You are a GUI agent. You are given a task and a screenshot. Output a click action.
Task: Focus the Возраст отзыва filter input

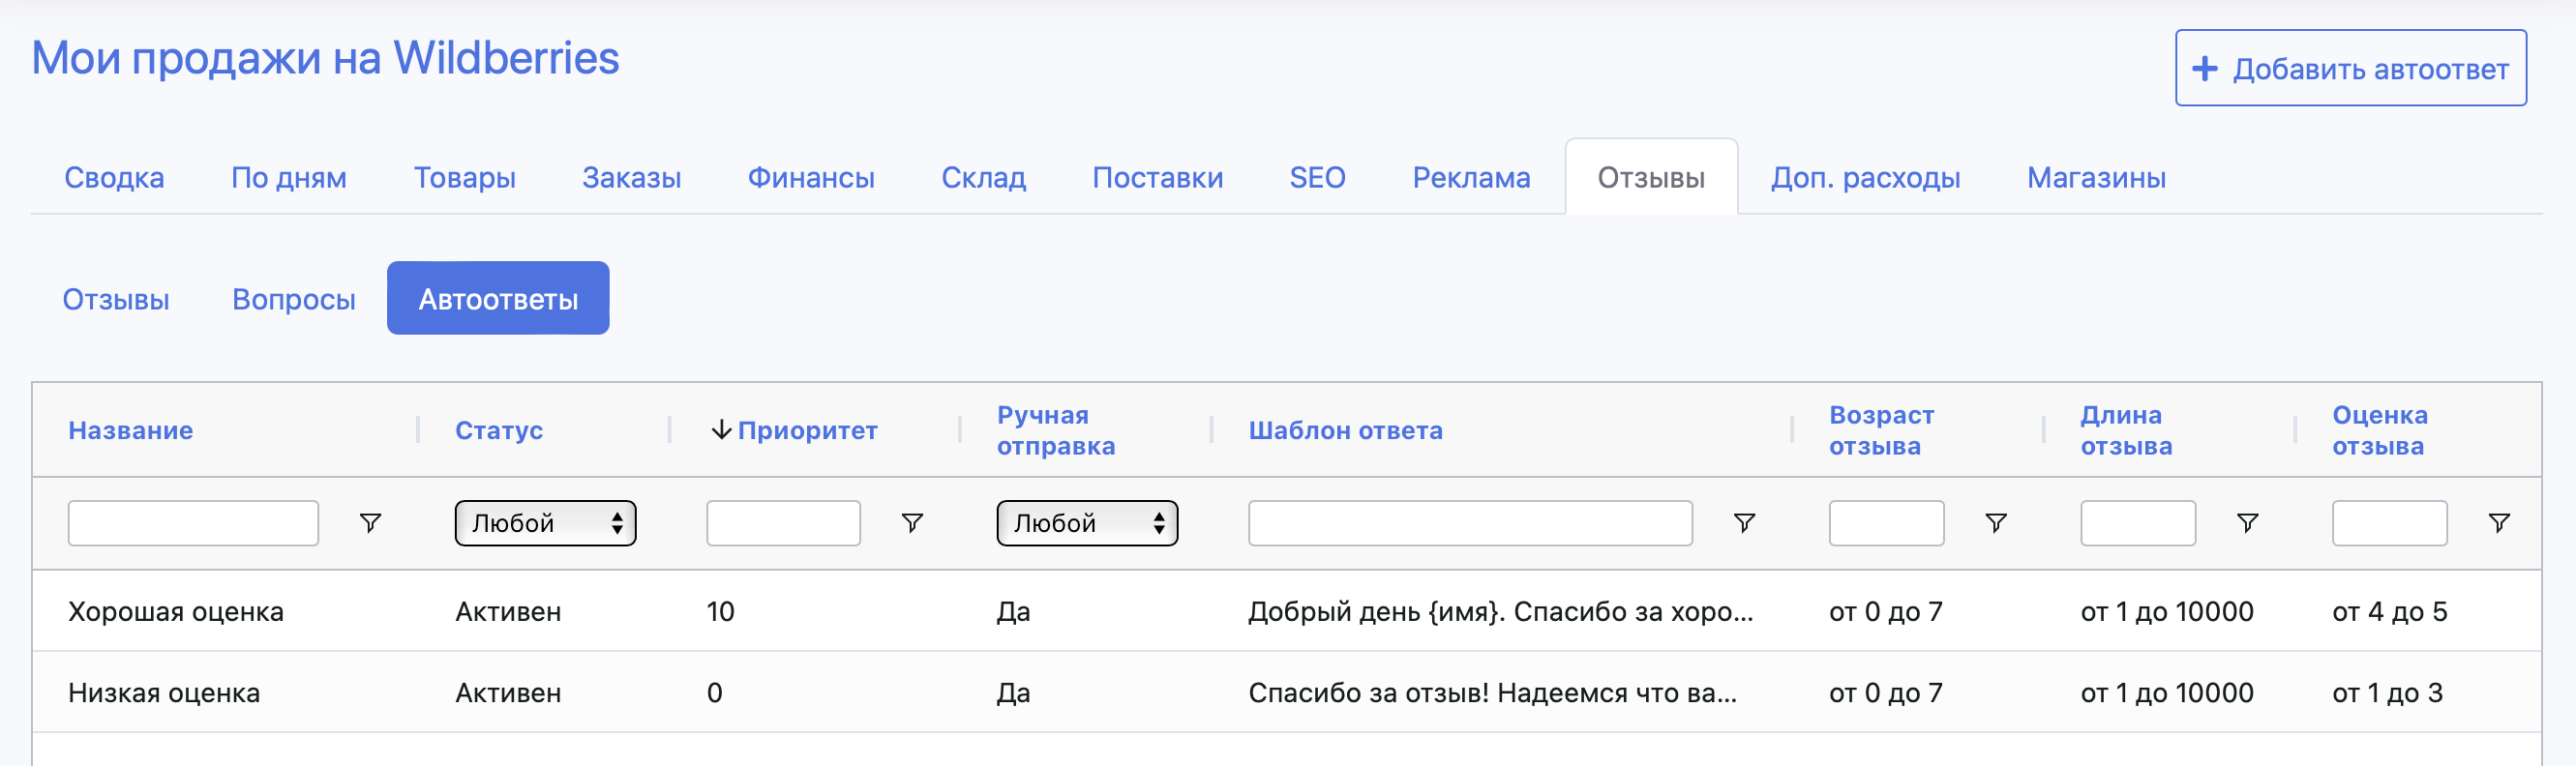tap(1886, 523)
